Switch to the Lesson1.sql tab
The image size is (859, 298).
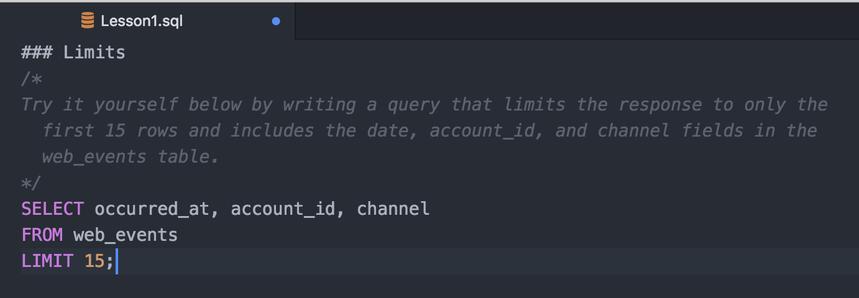[x=142, y=21]
